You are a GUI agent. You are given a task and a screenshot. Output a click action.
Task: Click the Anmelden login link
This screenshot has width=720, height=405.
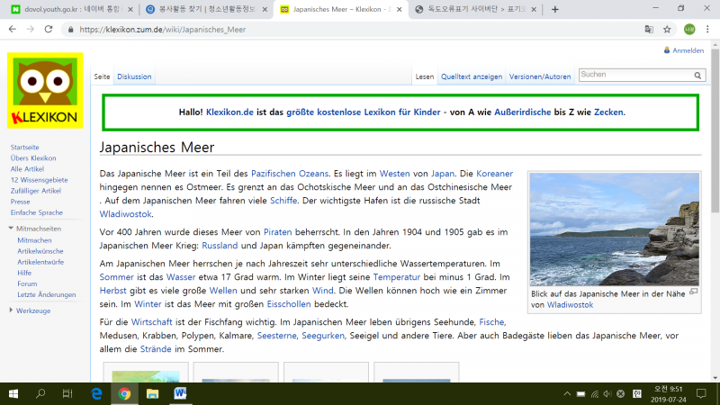click(x=688, y=50)
